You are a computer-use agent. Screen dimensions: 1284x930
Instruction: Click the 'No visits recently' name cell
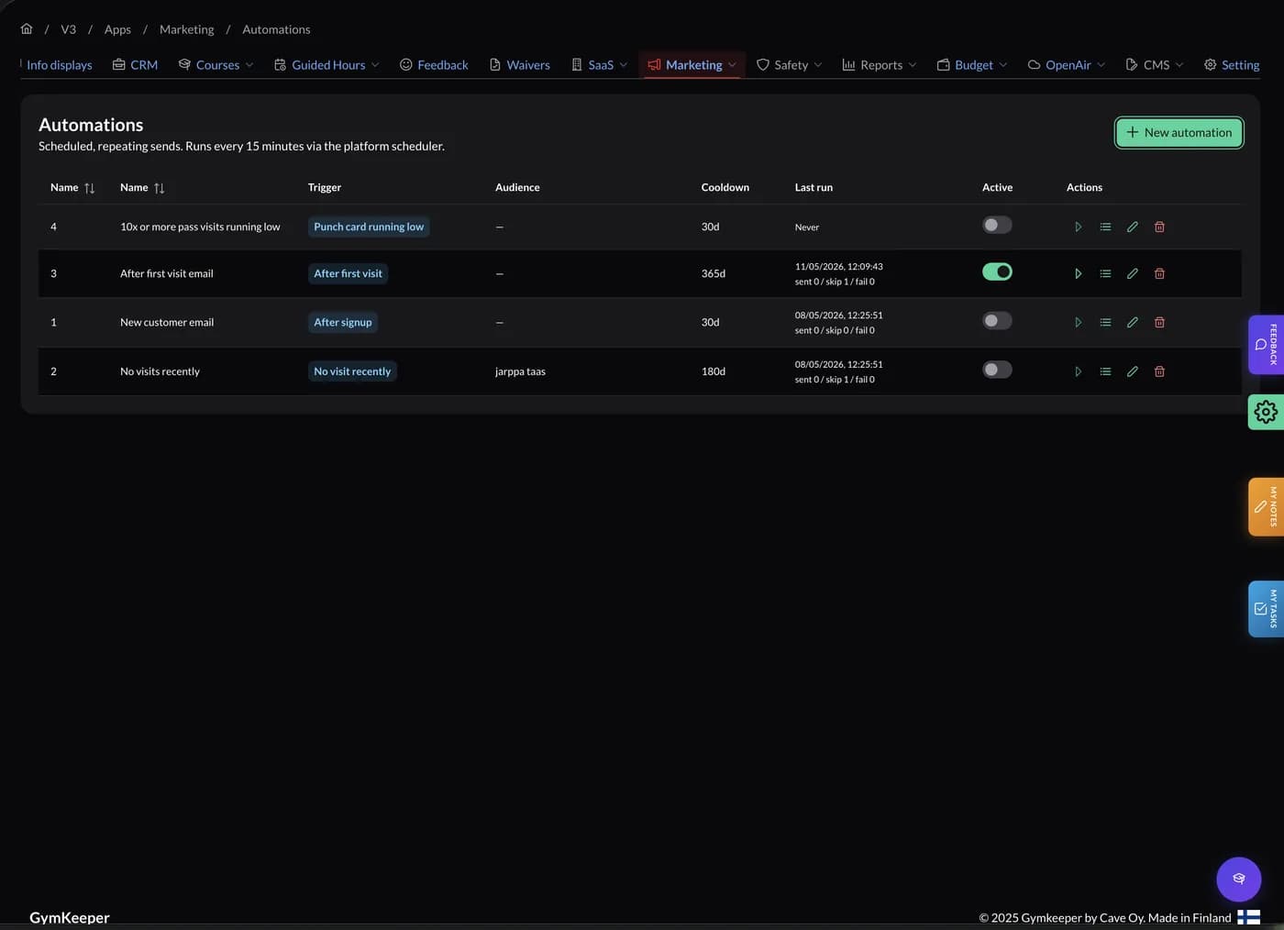point(160,371)
